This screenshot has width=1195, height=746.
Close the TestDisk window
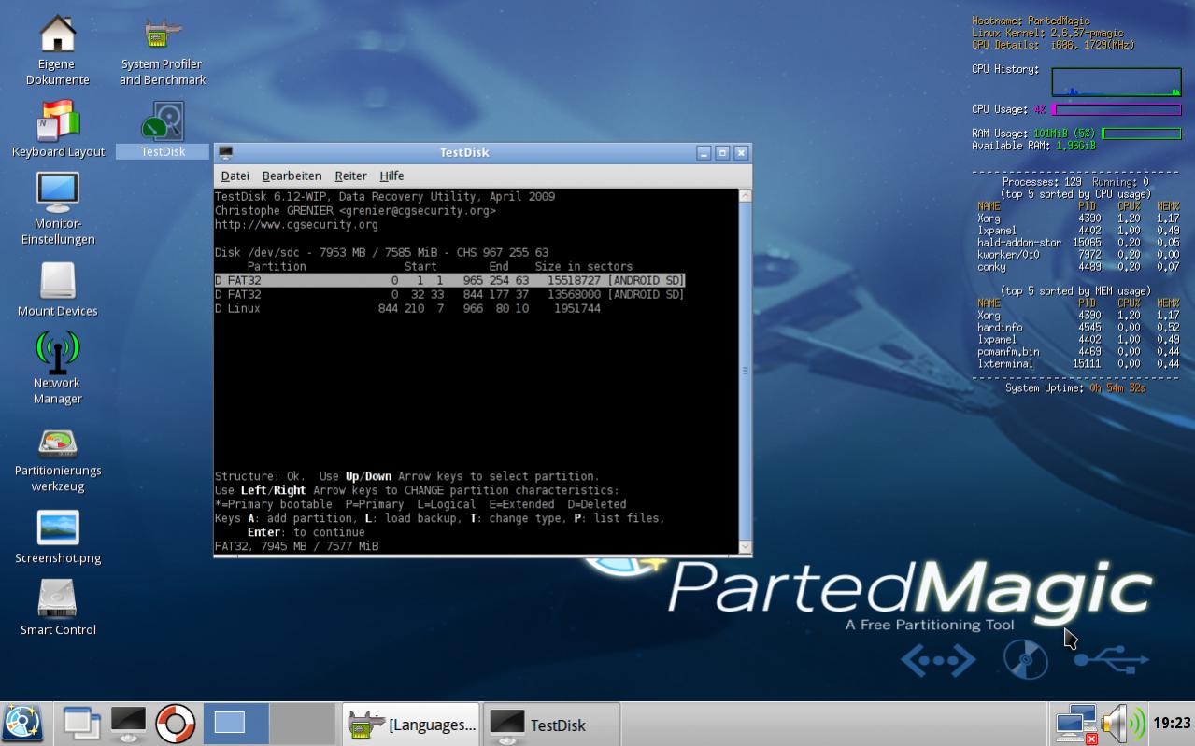pyautogui.click(x=741, y=152)
